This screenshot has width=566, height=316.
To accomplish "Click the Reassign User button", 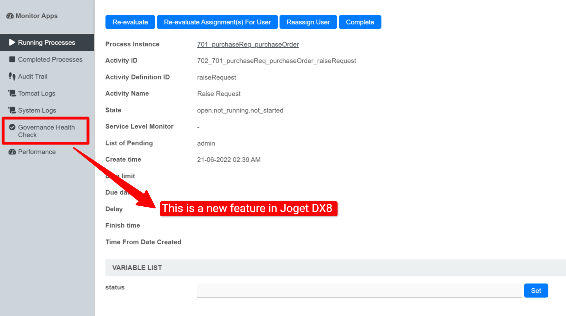I will [x=308, y=22].
